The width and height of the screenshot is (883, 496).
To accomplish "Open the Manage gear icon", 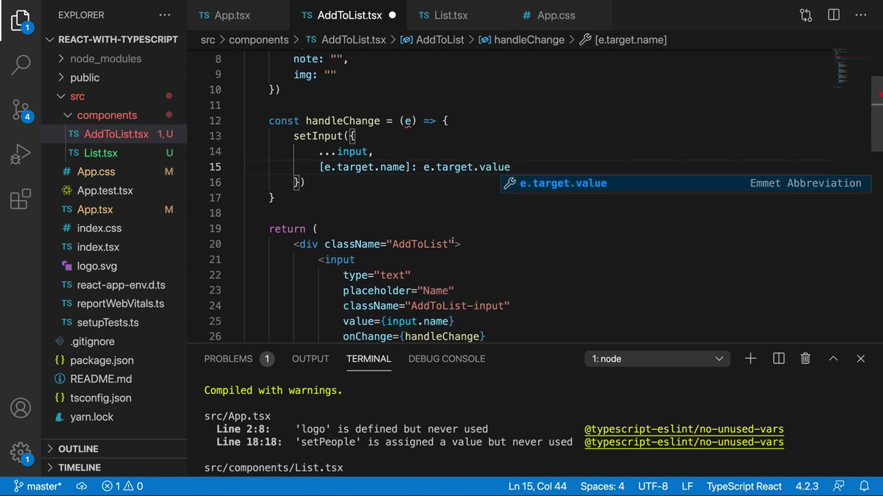I will 21,453.
